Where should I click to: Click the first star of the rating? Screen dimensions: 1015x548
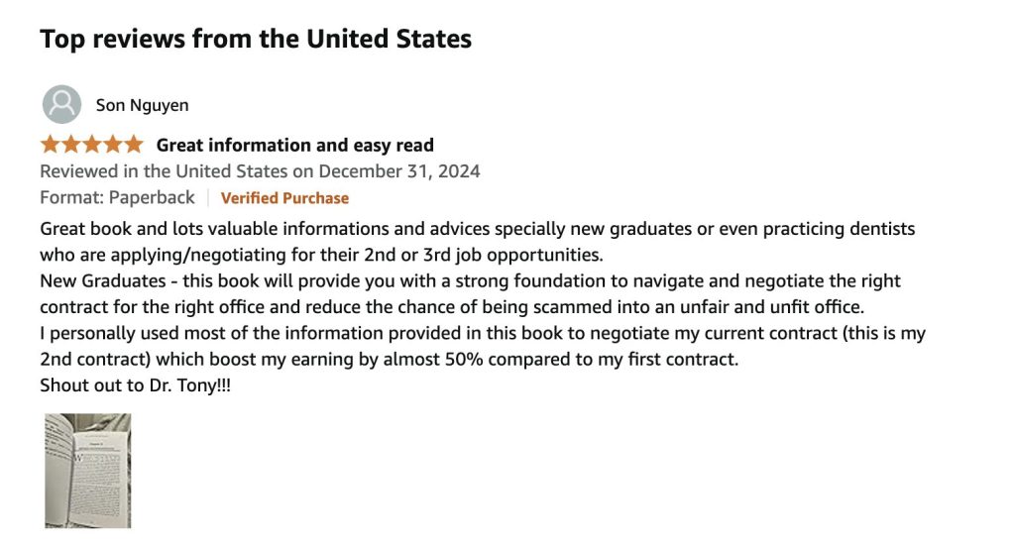click(x=51, y=145)
